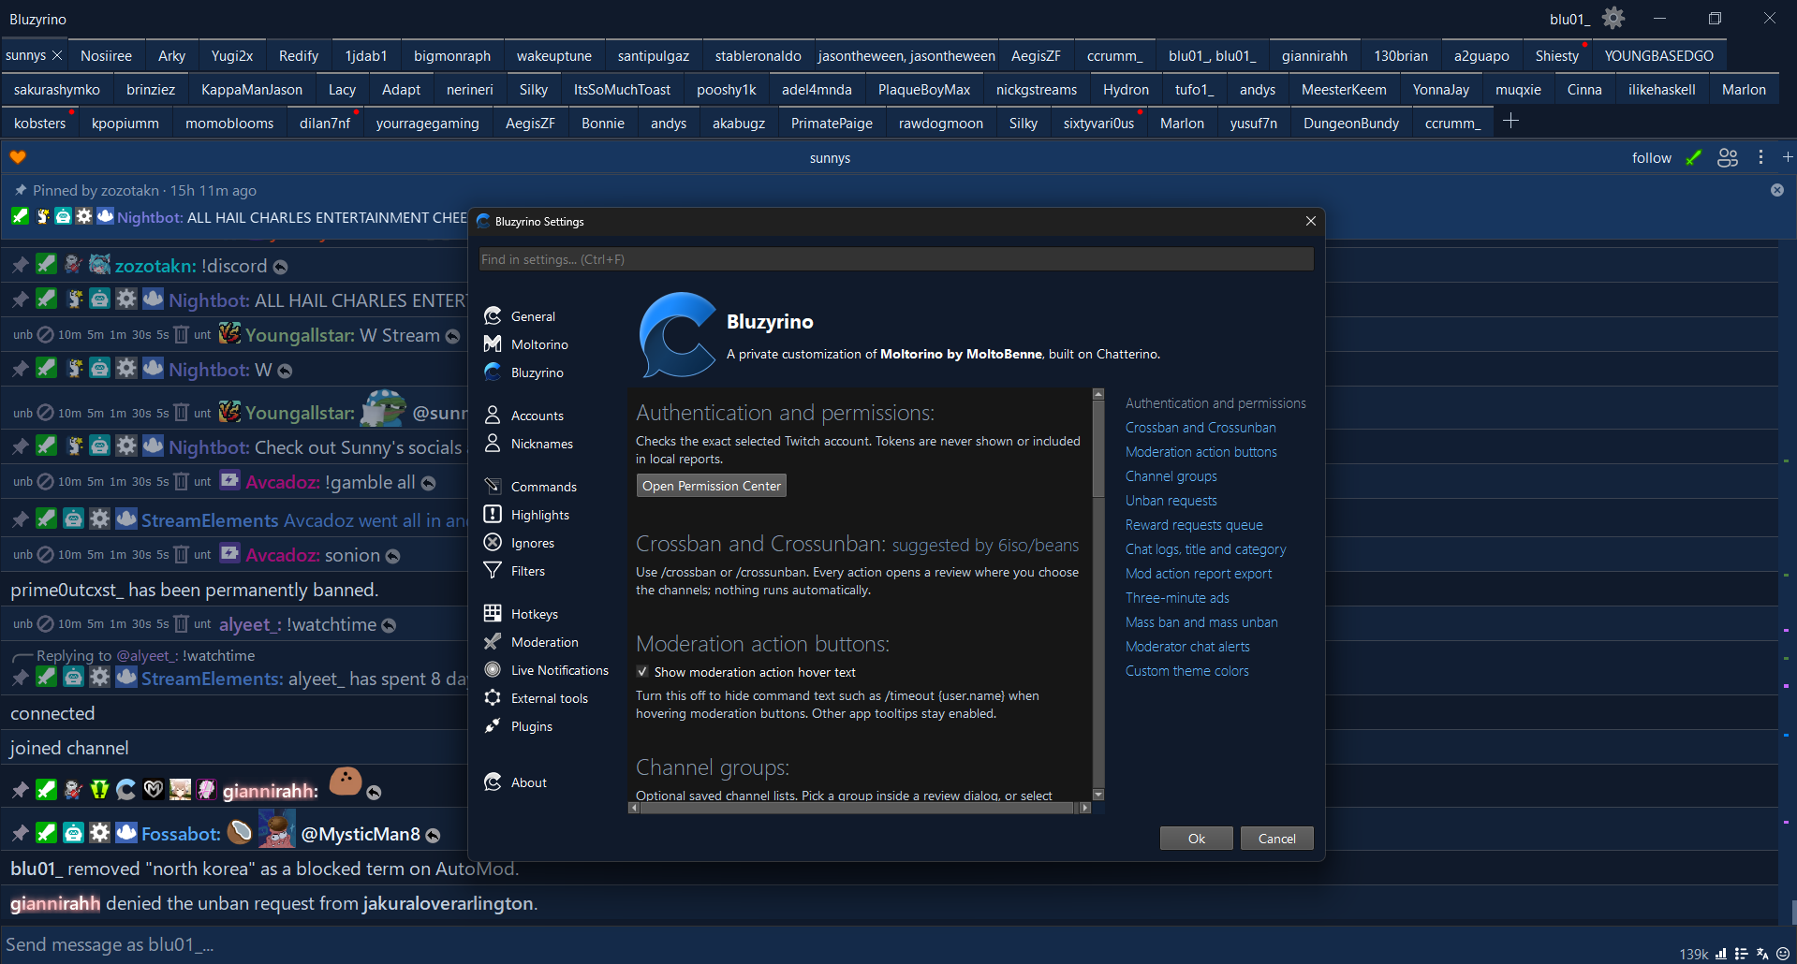
Task: Switch to the Nosiiree tab
Action: 106,55
